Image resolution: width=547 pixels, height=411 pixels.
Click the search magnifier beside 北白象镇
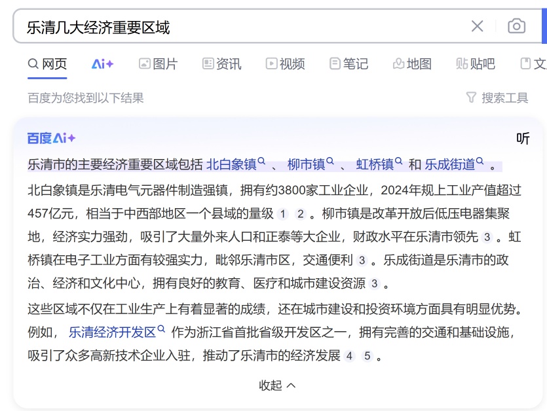pyautogui.click(x=261, y=161)
